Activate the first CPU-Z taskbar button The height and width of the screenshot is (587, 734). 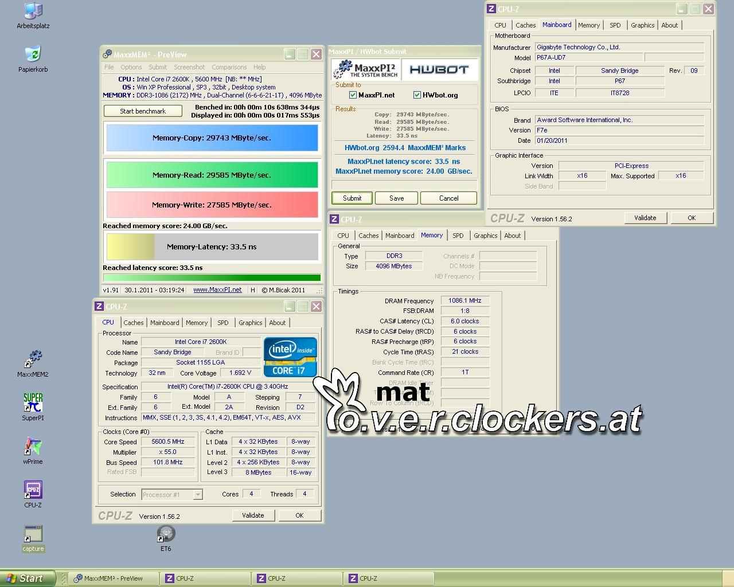pos(205,578)
